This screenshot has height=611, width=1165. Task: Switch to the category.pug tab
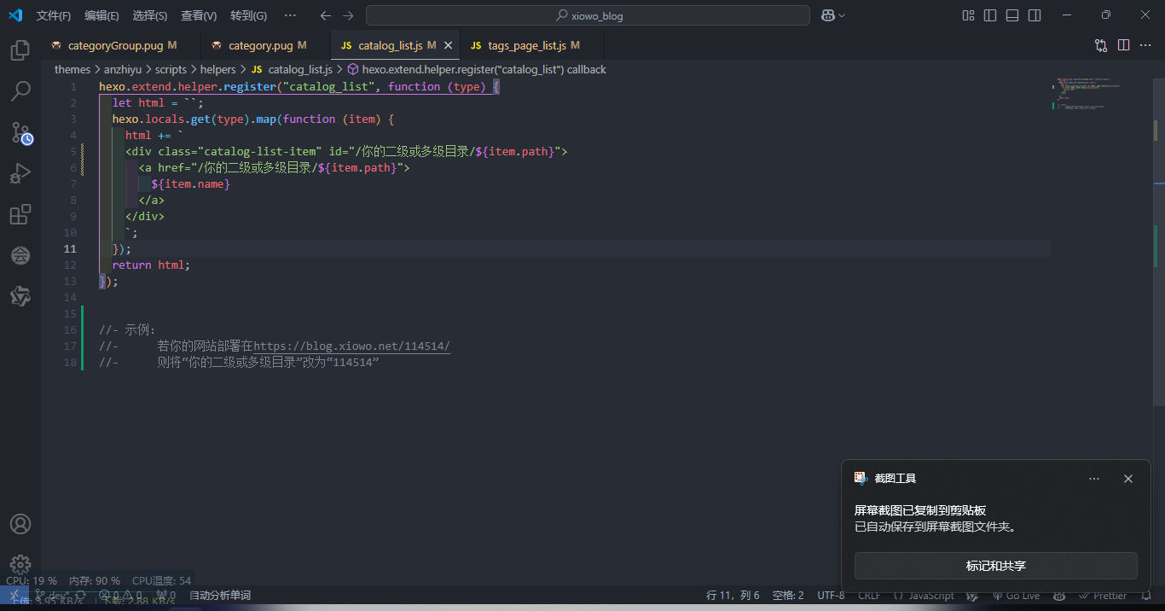coord(265,45)
